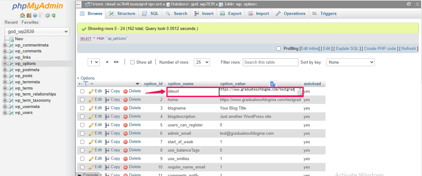Open phpMyAdmin documentation question-mark icon
Screen dimensions: 422x176
click(x=35, y=15)
